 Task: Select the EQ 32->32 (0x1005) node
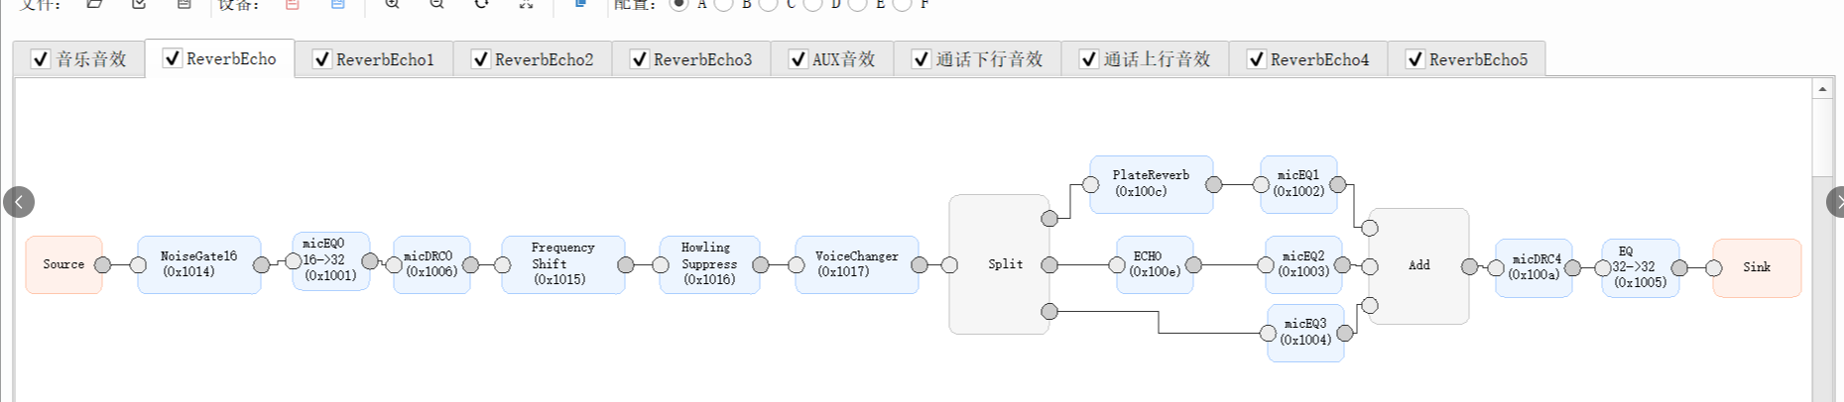coord(1641,267)
